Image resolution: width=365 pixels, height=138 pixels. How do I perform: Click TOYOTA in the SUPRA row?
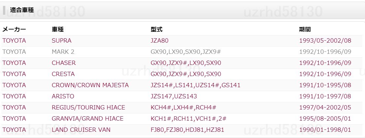[x=14, y=41]
